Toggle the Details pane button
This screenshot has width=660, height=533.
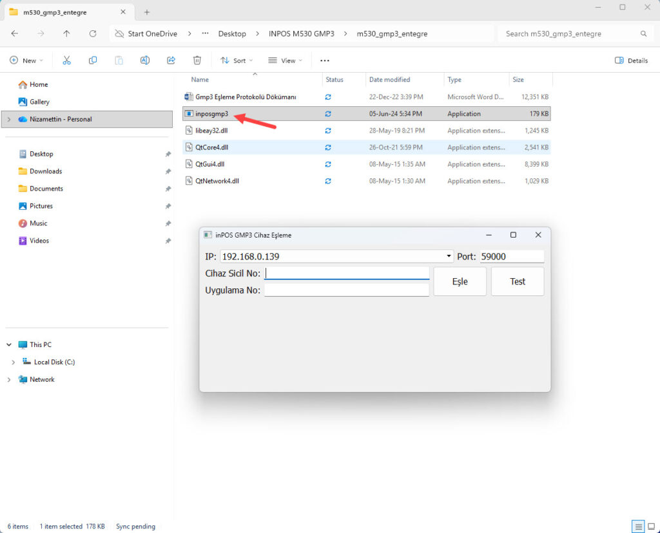631,61
